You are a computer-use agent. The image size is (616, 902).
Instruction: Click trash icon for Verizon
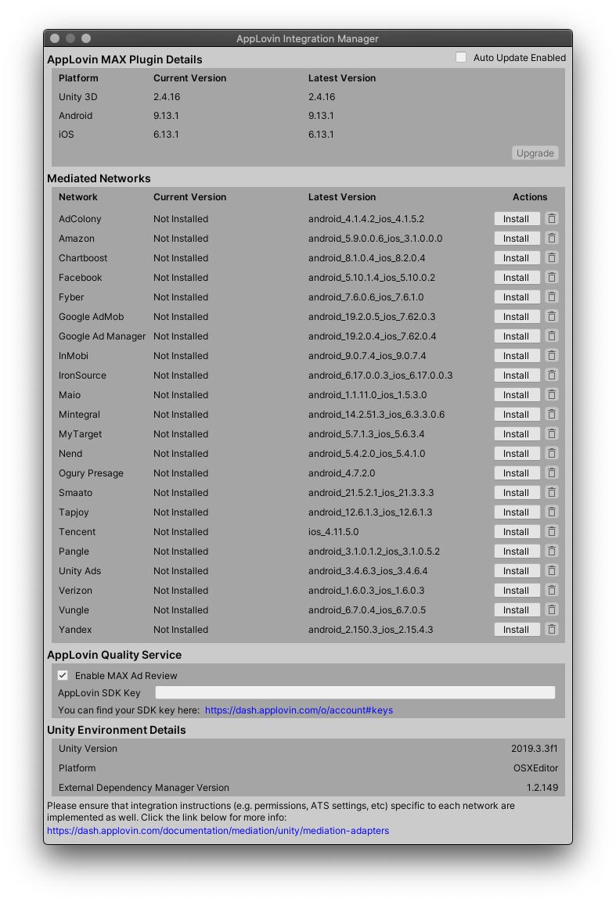click(x=552, y=590)
